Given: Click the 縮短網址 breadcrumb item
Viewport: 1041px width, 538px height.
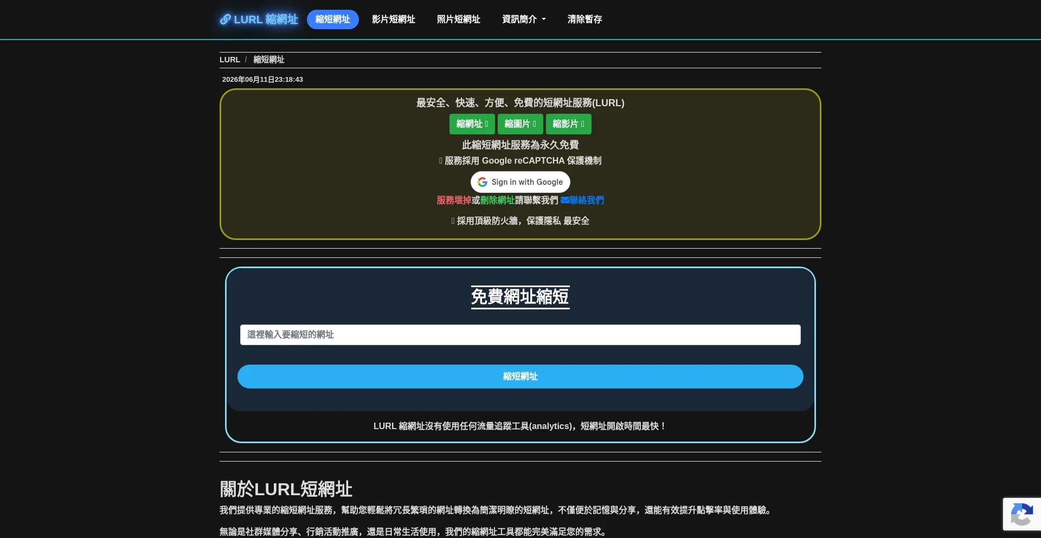Looking at the screenshot, I should [x=269, y=60].
